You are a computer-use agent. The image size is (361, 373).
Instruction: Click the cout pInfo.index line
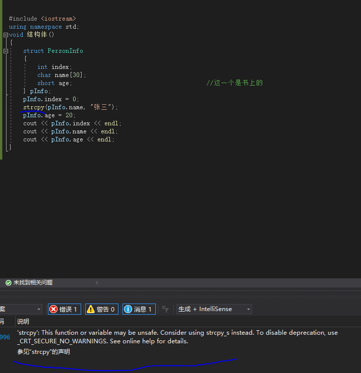pyautogui.click(x=72, y=123)
